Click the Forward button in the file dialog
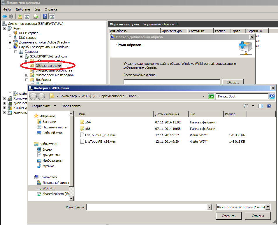278x225 pixels. point(41,96)
